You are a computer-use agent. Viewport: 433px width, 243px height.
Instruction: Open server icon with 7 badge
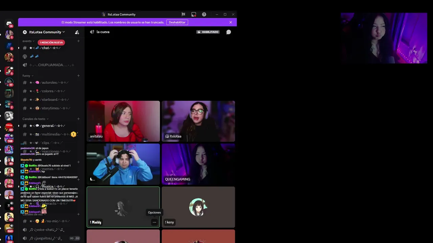click(x=9, y=104)
